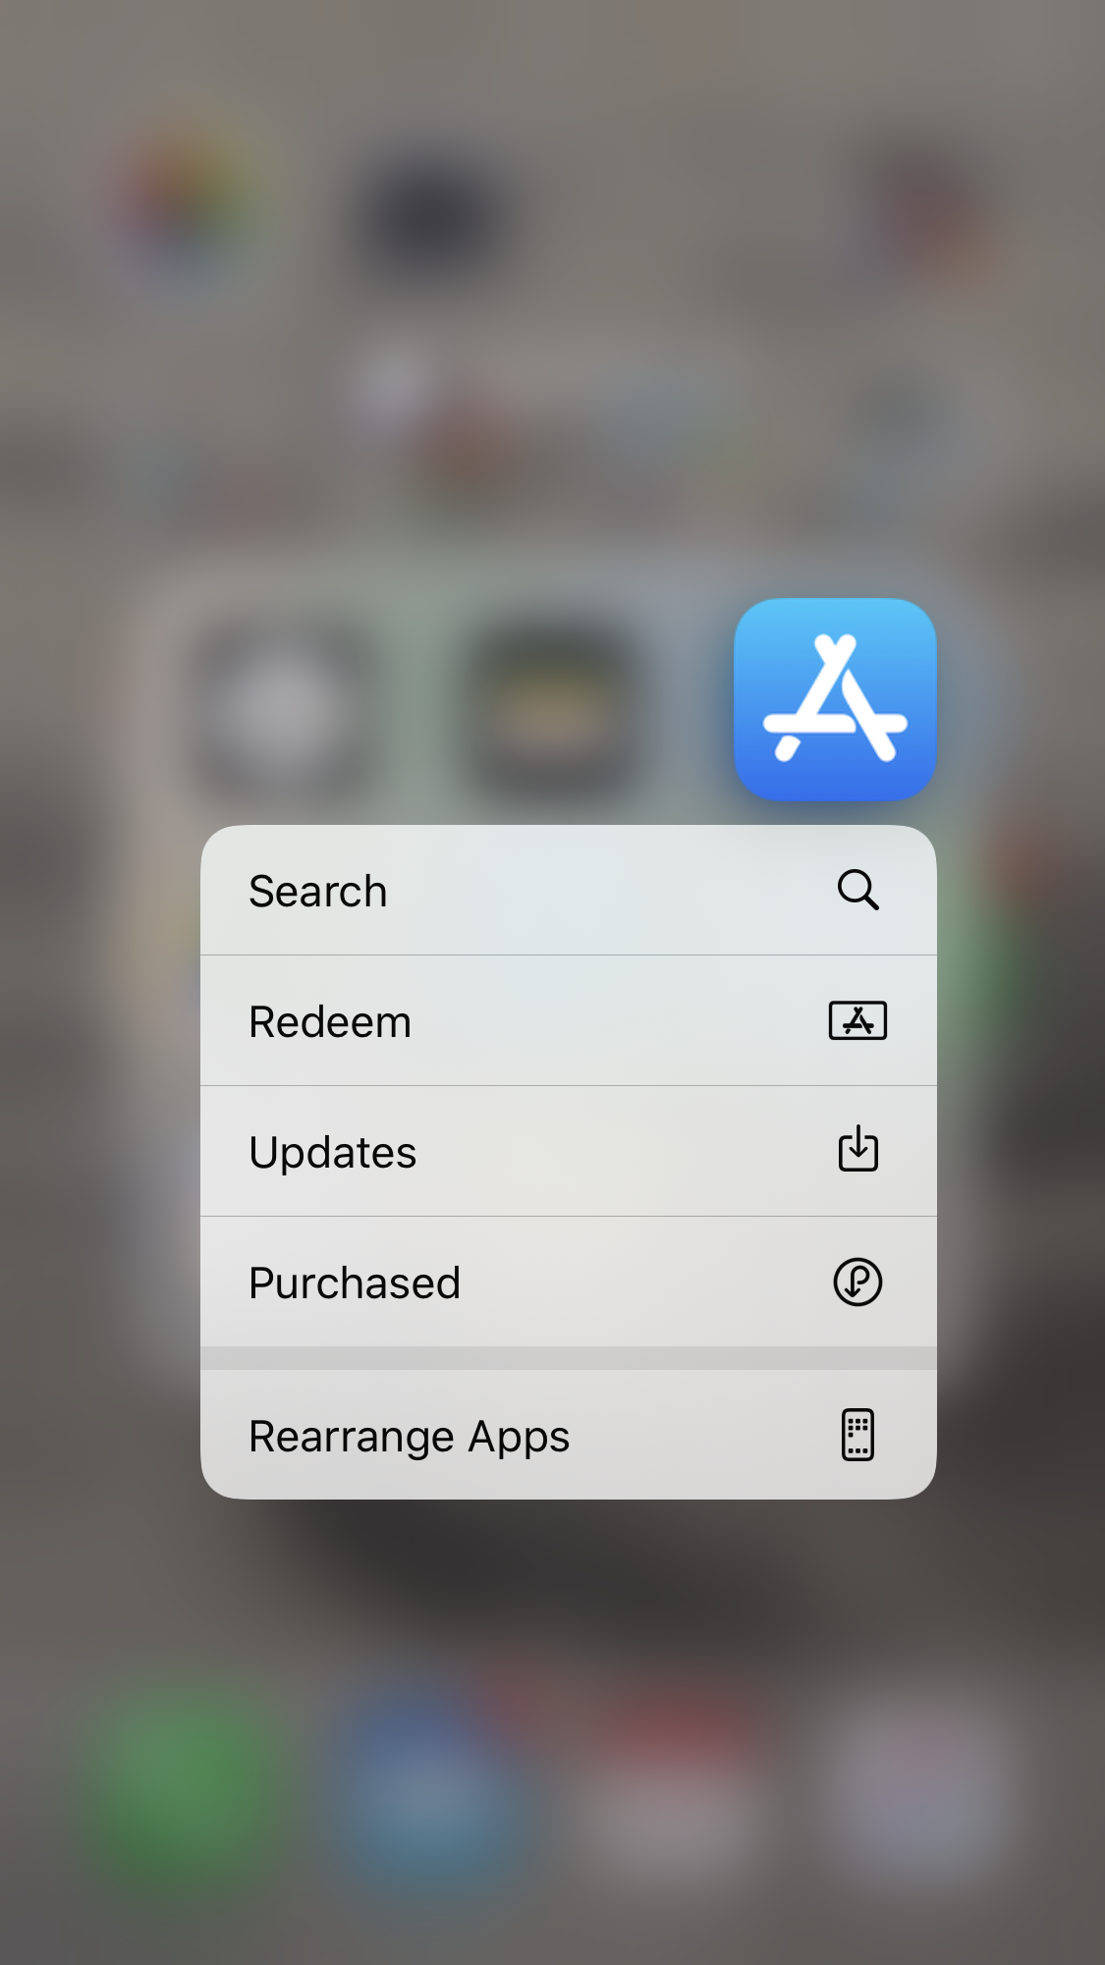Viewport: 1105px width, 1965px height.
Task: Click the Updates download arrow icon
Action: click(x=857, y=1149)
